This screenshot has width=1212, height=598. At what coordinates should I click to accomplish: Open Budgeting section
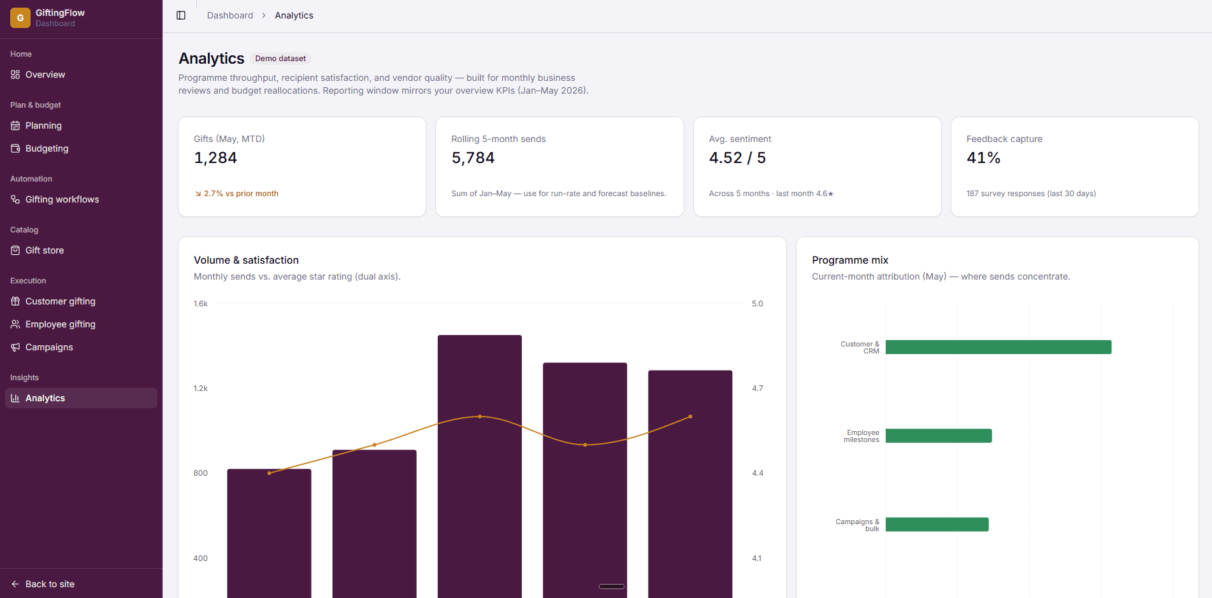81,148
